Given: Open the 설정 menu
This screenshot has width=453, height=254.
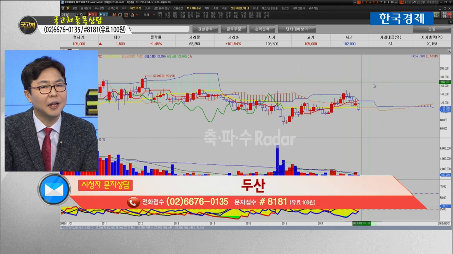Looking at the screenshot, I should click(75, 8).
